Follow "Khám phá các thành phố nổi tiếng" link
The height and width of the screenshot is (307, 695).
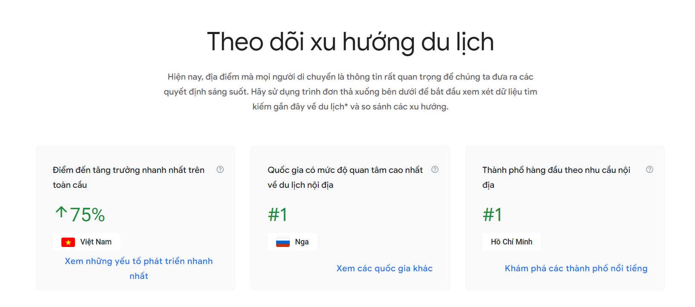(x=576, y=268)
